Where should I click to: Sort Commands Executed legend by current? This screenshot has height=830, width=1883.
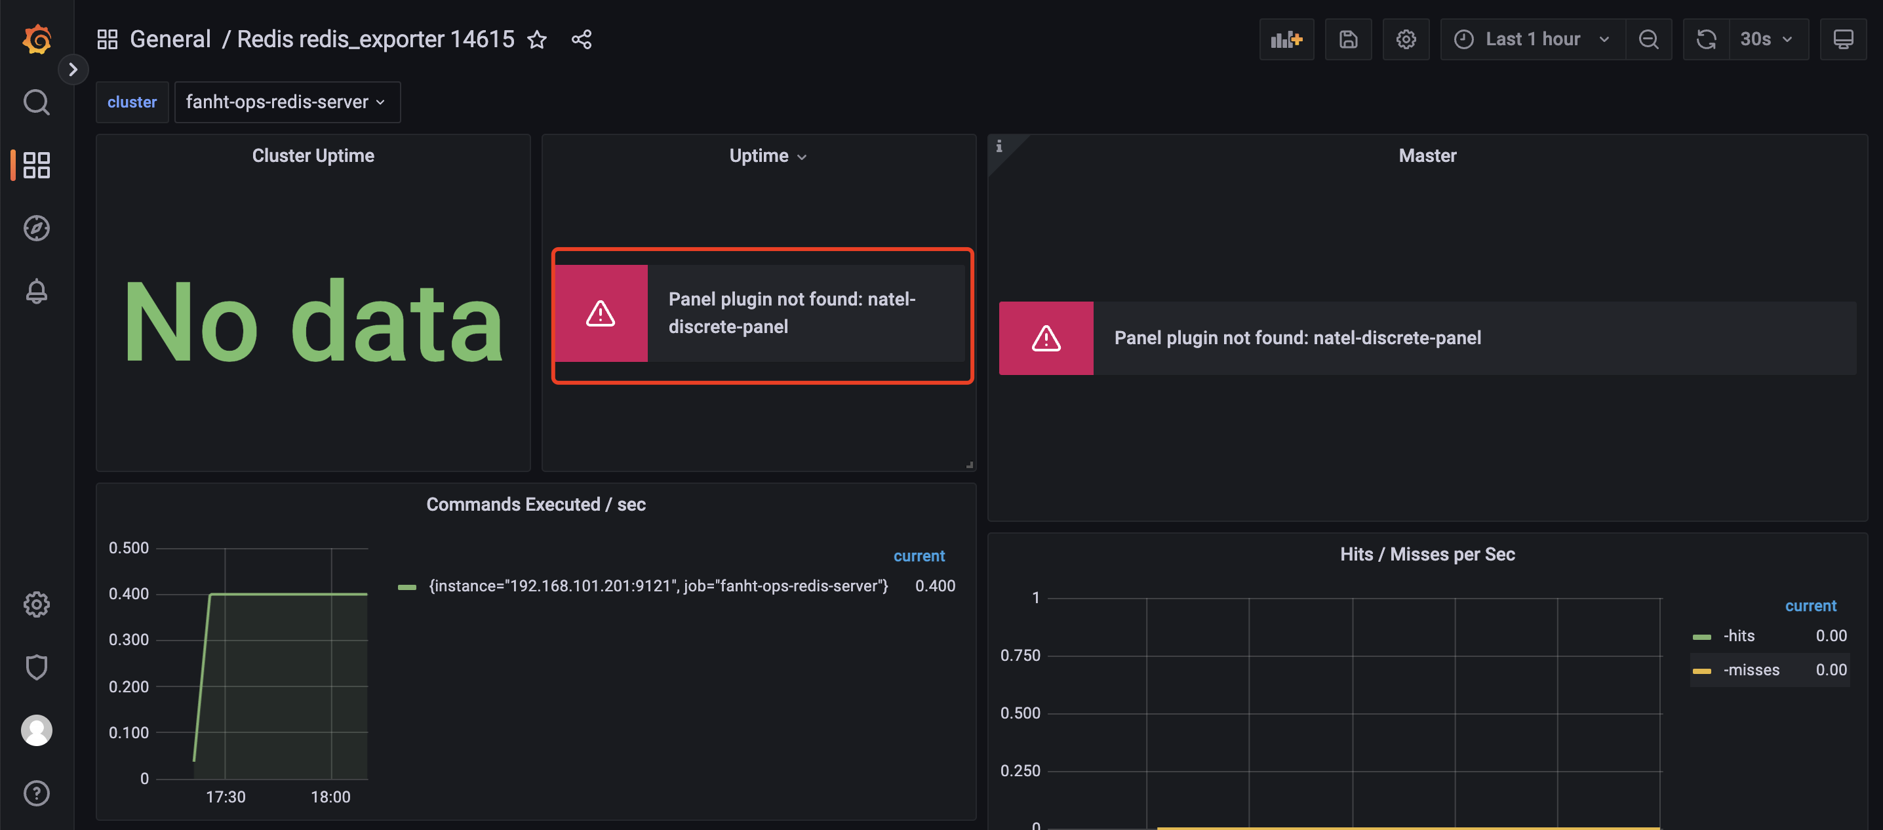click(919, 556)
